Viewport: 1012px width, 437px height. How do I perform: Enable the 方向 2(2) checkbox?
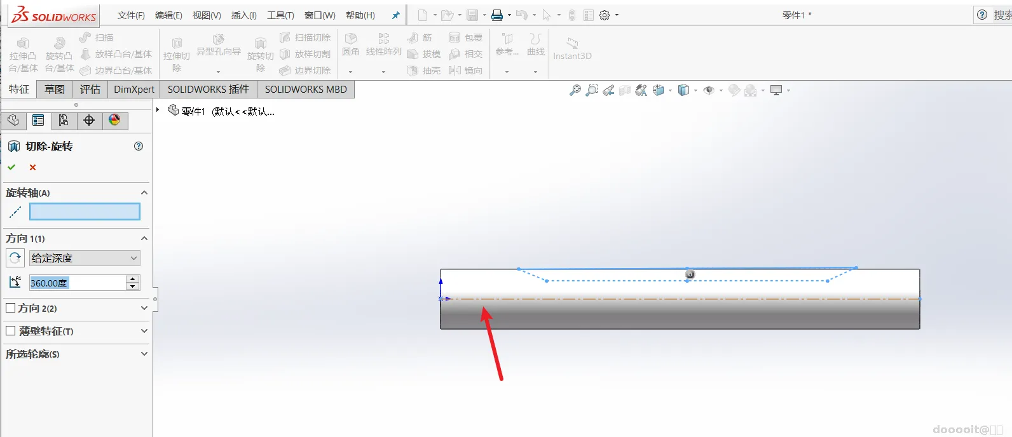pos(11,308)
